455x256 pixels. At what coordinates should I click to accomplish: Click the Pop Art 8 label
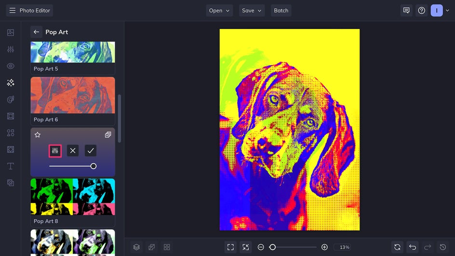point(46,221)
